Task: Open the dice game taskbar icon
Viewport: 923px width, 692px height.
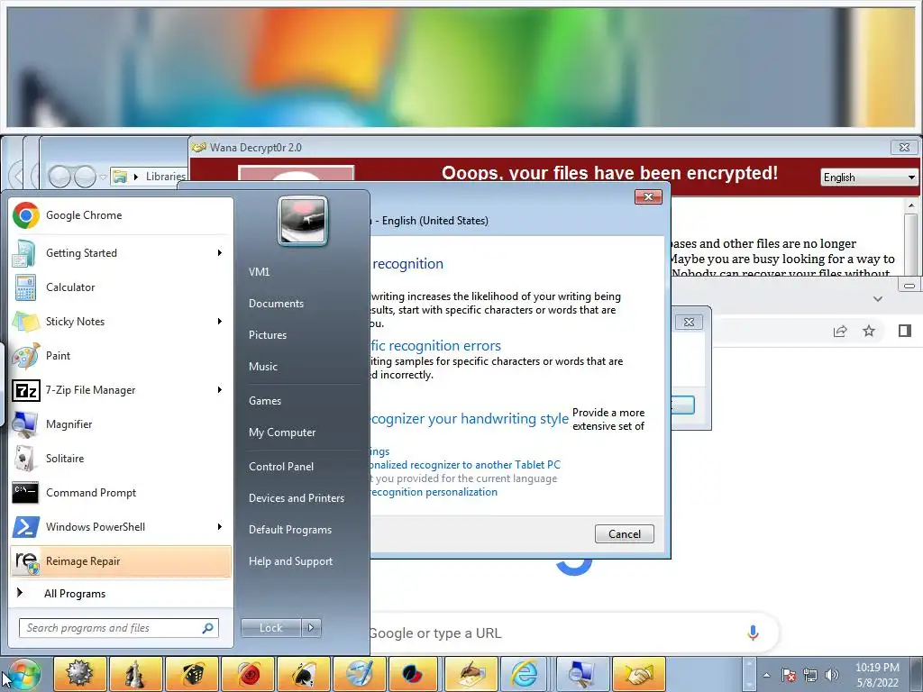Action: click(x=192, y=674)
